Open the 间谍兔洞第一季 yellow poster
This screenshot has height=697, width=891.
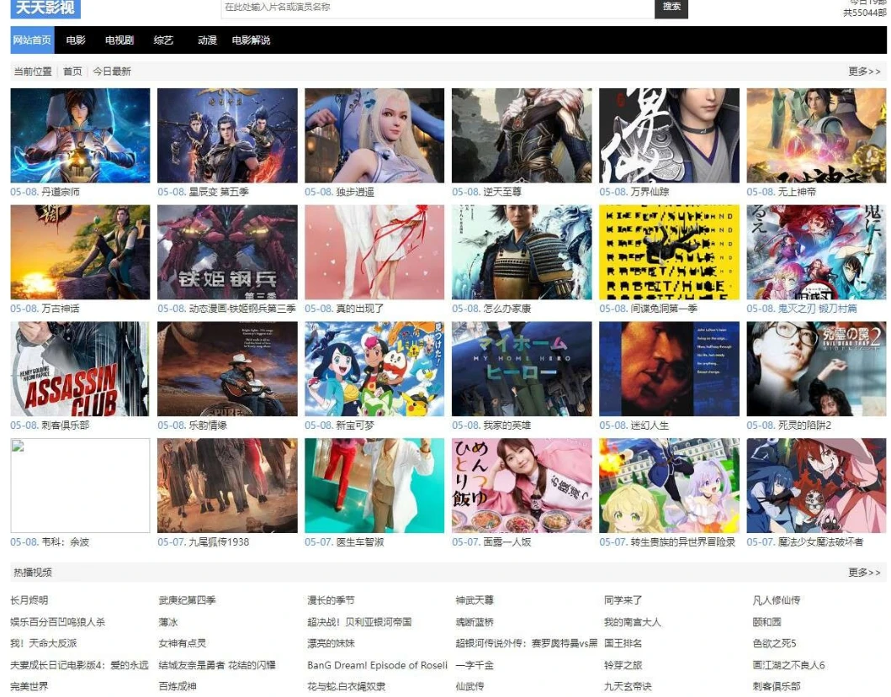coord(670,252)
